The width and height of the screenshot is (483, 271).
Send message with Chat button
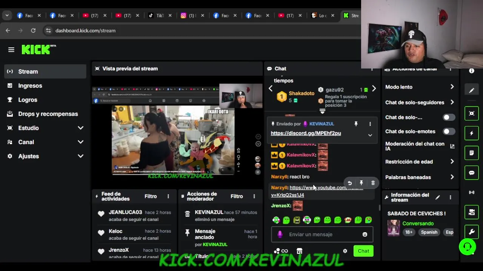pyautogui.click(x=363, y=251)
